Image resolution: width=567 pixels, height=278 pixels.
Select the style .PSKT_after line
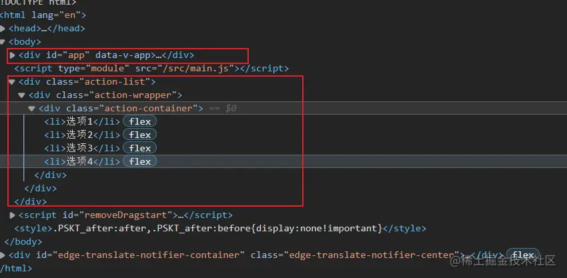coord(220,229)
